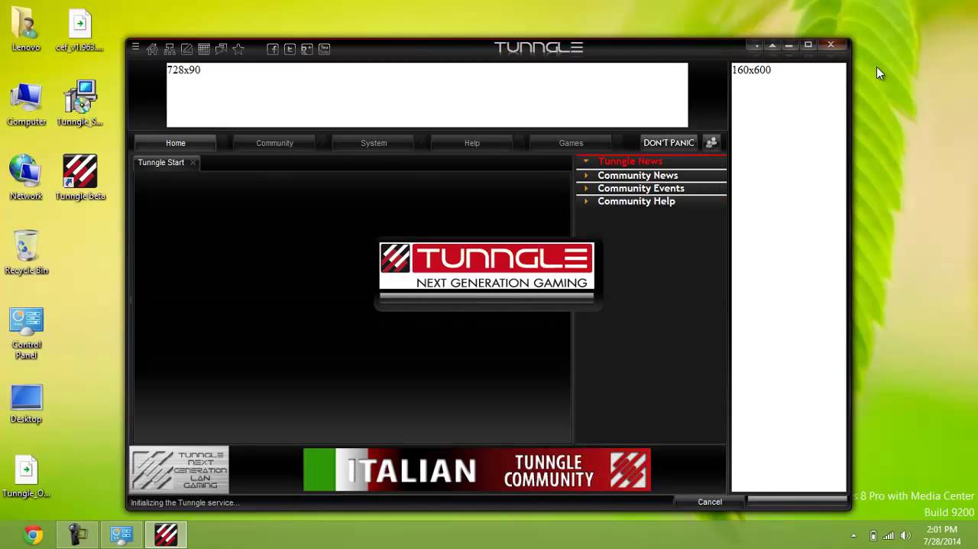The width and height of the screenshot is (978, 549).
Task: Click the DON'T PANIC button
Action: point(669,143)
